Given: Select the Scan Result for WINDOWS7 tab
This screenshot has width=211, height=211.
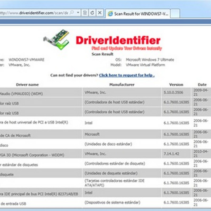Looking at the screenshot, I should [x=138, y=14].
